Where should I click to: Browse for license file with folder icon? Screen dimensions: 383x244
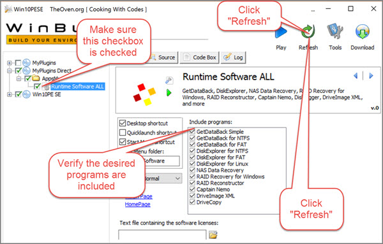213,234
